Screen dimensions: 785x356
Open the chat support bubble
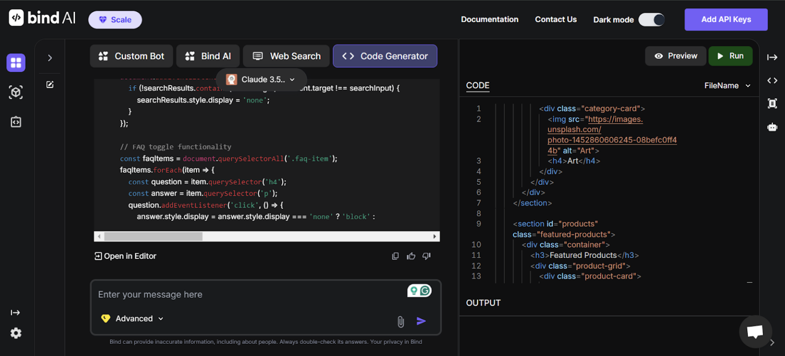(755, 331)
